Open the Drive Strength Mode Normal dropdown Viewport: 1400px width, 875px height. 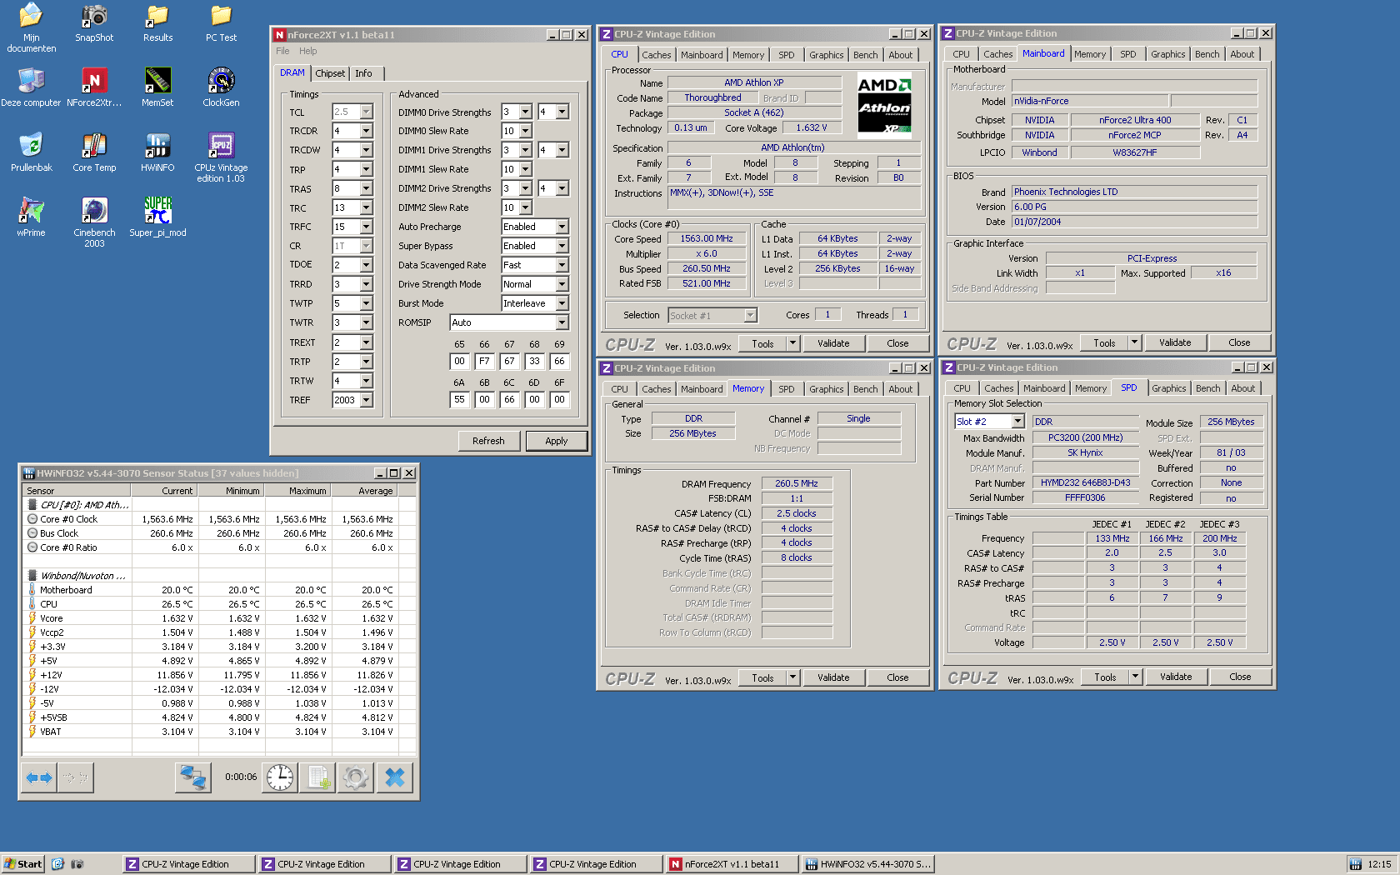562,284
